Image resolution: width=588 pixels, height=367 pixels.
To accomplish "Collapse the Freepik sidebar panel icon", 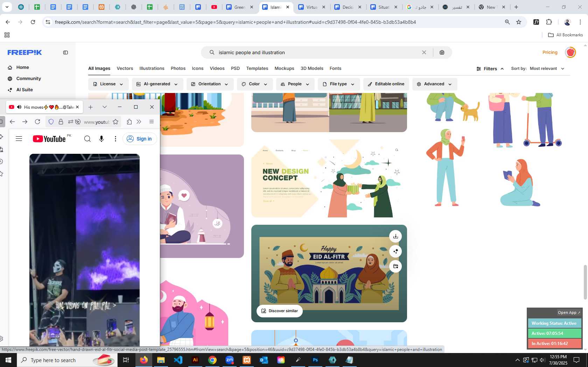I will (x=65, y=52).
